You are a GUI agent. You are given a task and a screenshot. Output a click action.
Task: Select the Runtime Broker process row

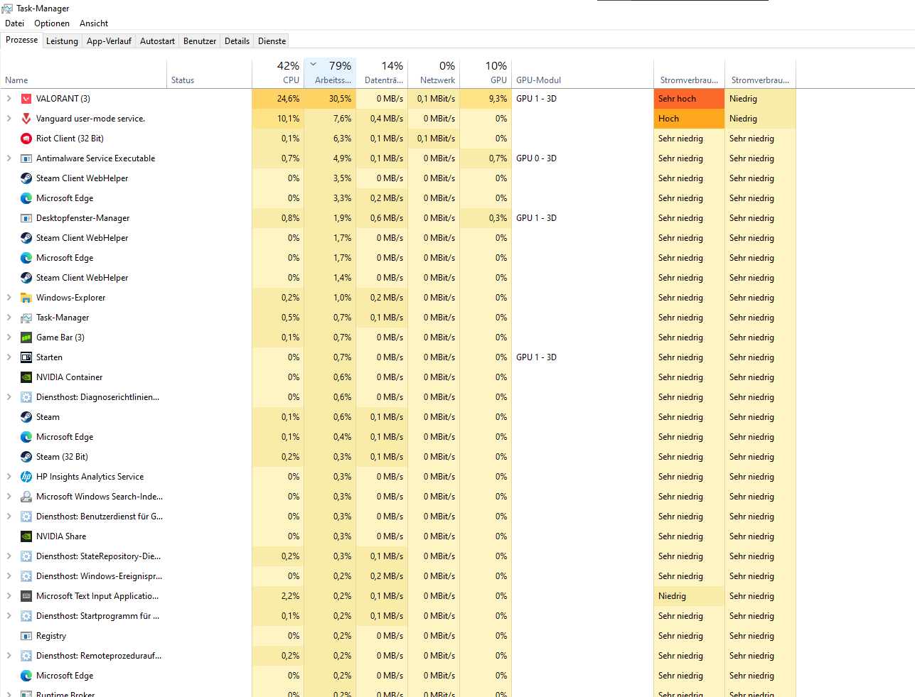click(397, 692)
